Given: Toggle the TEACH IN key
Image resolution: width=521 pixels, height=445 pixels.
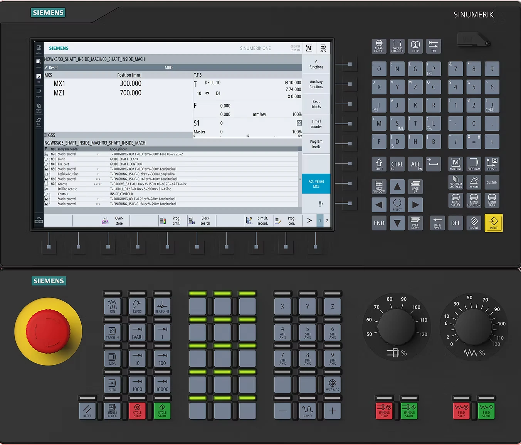Looking at the screenshot, I should pyautogui.click(x=112, y=332).
